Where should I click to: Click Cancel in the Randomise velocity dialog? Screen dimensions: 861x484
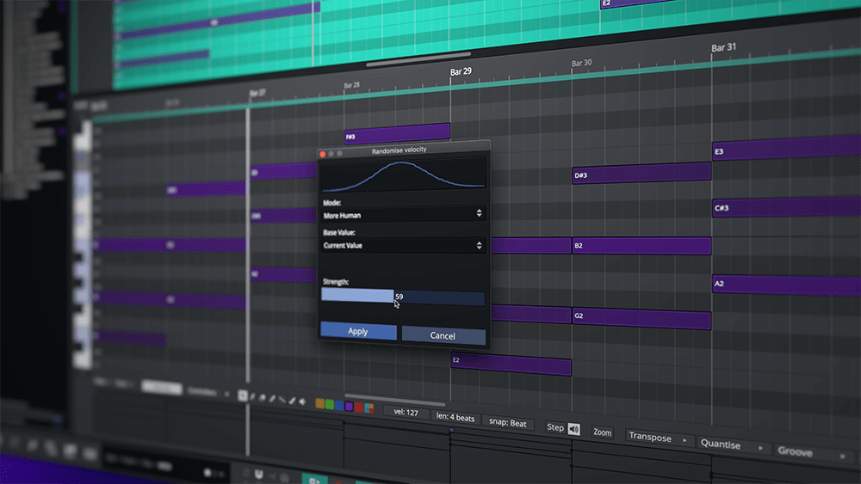point(443,335)
